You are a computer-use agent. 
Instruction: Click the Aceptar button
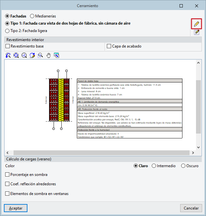(x=16, y=208)
